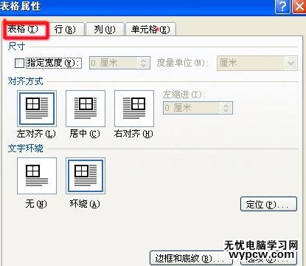Open 边框和底纹(B)... button
306x266 pixels.
click(191, 259)
